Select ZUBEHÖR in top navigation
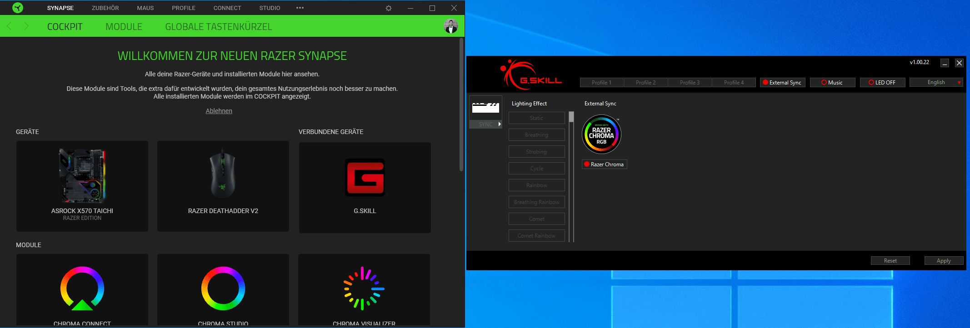Viewport: 970px width, 328px height. pyautogui.click(x=105, y=8)
